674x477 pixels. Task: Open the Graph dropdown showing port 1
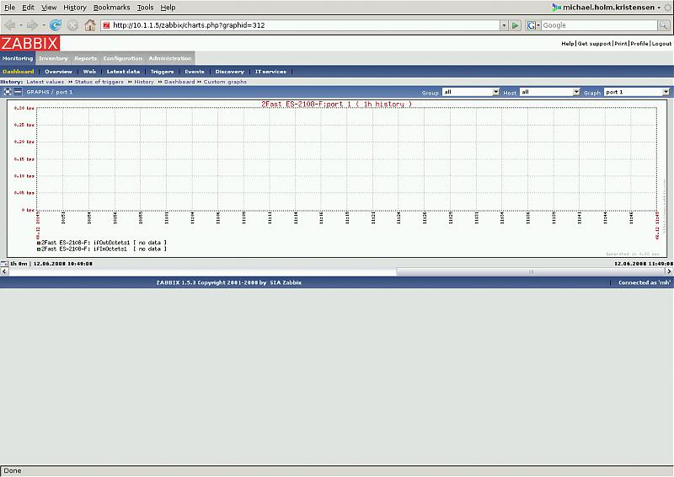tap(637, 92)
